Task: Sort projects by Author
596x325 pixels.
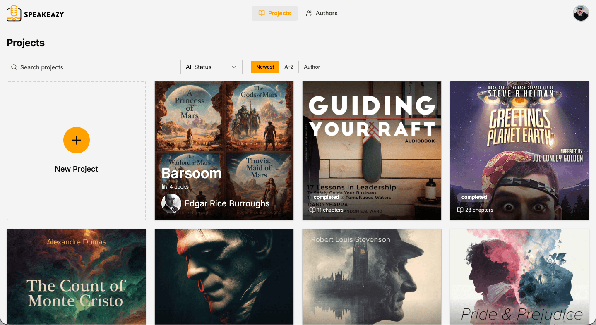Action: 312,67
